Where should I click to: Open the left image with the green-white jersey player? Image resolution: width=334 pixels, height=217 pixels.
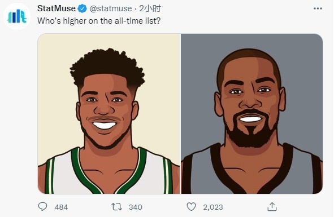[x=109, y=114]
